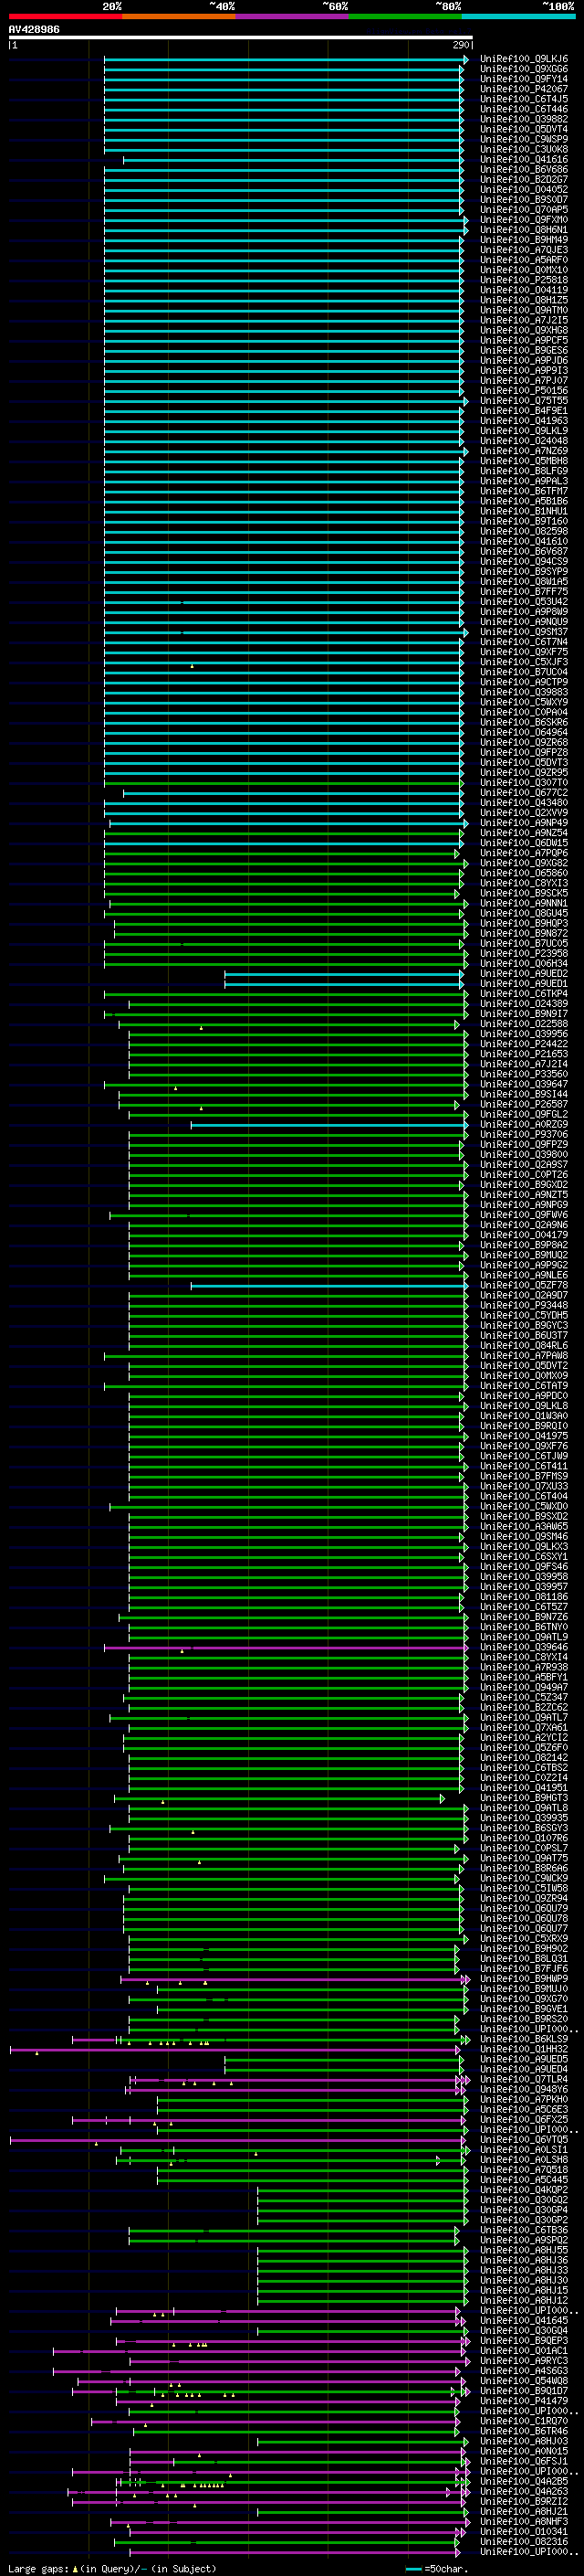Click the purple ~60% identity legend segment

tap(291, 16)
